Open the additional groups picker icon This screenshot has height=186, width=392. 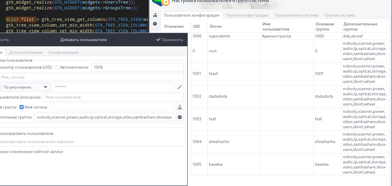pyautogui.click(x=180, y=117)
